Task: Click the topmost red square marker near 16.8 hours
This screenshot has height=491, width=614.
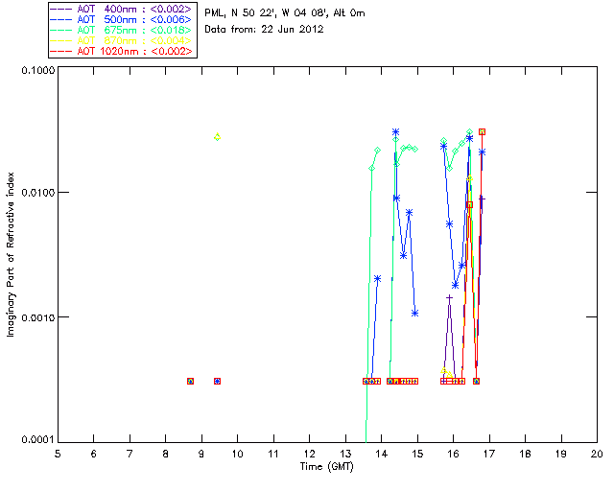Action: click(482, 132)
